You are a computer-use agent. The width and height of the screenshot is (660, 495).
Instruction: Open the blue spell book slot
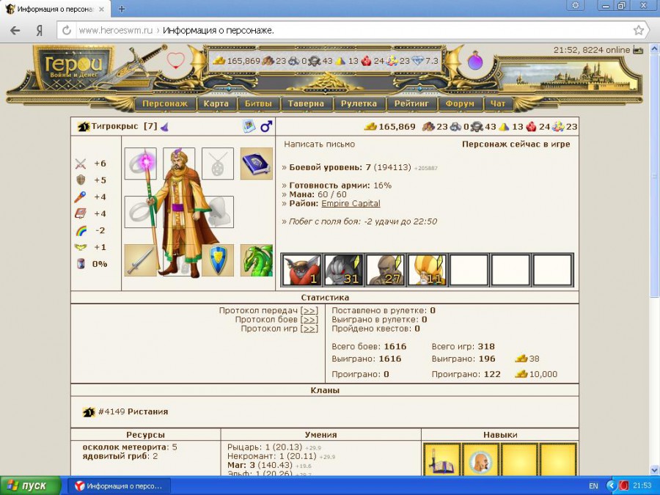pyautogui.click(x=257, y=164)
